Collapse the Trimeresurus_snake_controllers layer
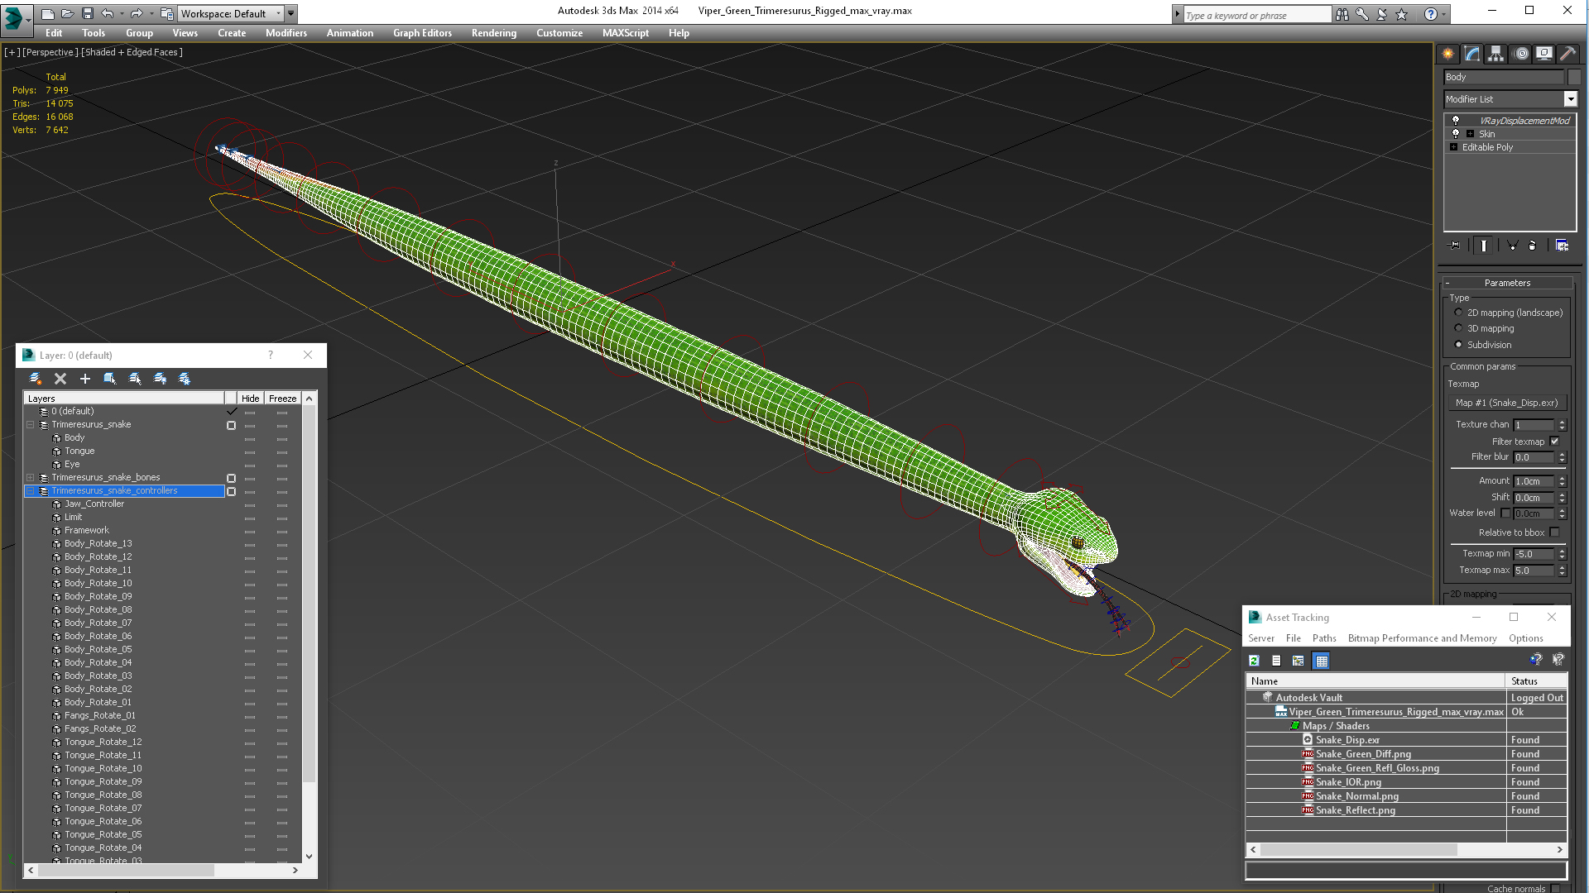Viewport: 1589px width, 893px height. 31,491
